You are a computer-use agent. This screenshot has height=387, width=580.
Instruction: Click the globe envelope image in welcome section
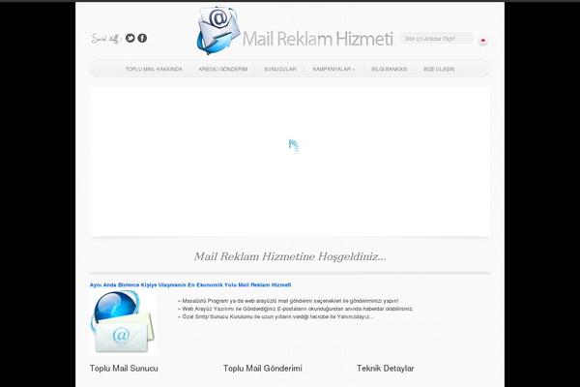123,322
